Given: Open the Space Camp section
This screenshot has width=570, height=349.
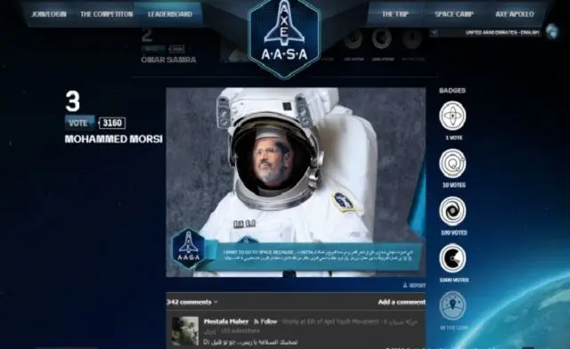Looking at the screenshot, I should [454, 14].
